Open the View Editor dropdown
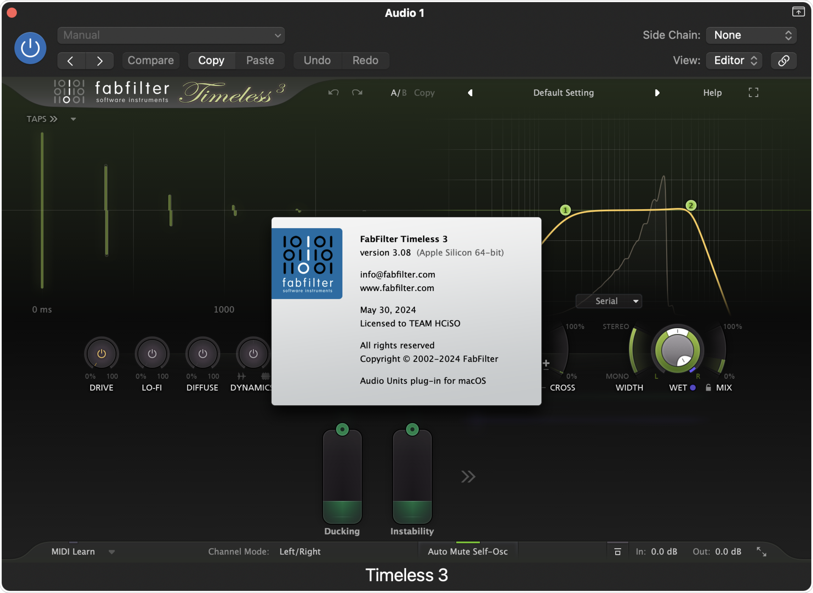Viewport: 813px width, 593px height. pos(734,61)
